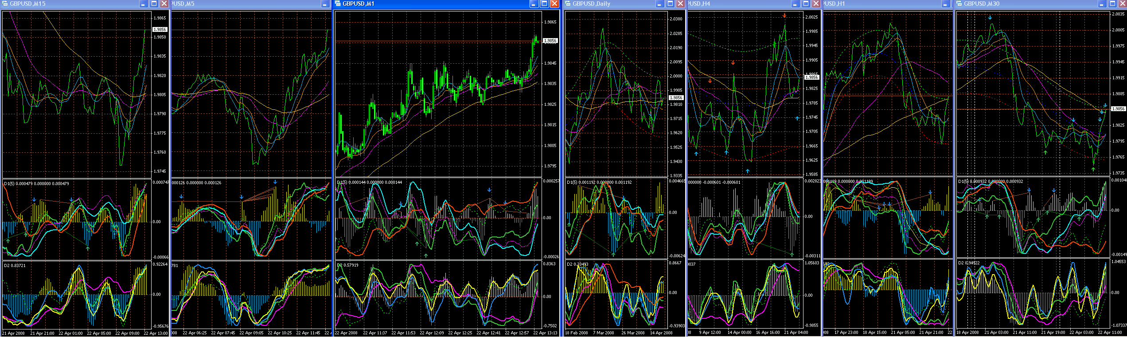Close the USD,H4 chart window
This screenshot has height=337, width=1127.
click(816, 4)
